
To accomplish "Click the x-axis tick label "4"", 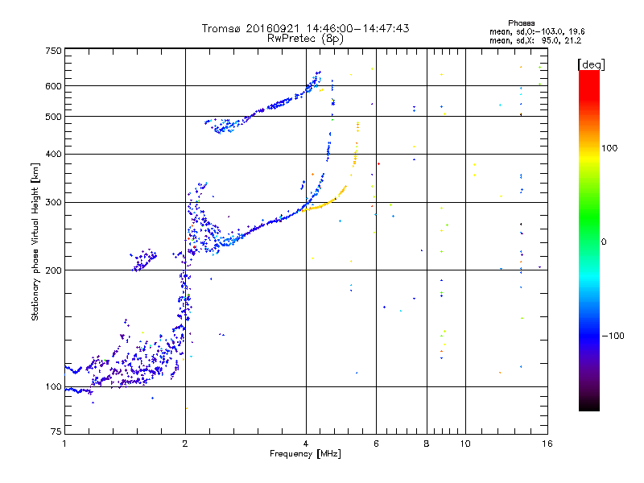I will pos(306,444).
